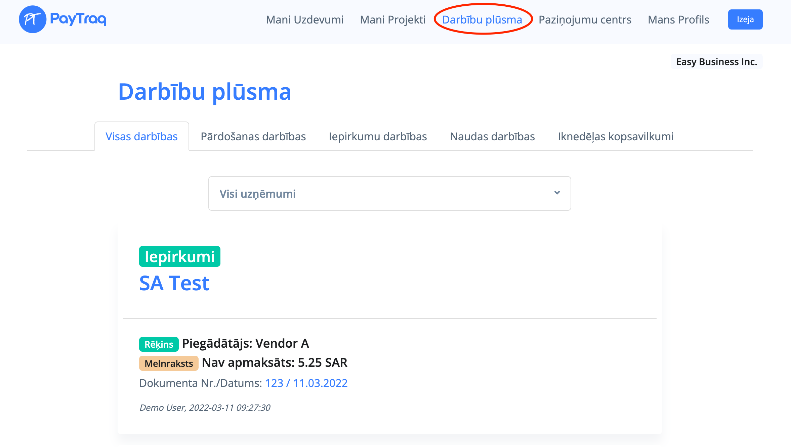The width and height of the screenshot is (791, 447).
Task: Click the dropdown chevron arrow
Action: [x=557, y=193]
